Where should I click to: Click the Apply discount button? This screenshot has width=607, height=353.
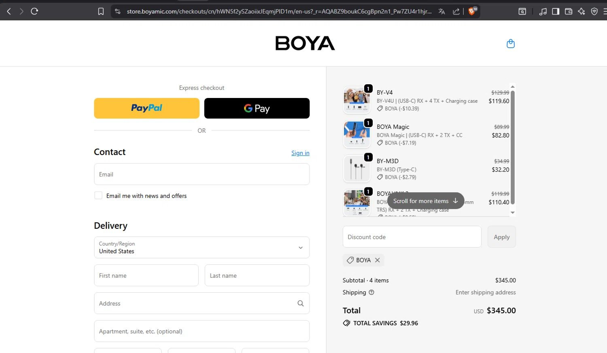point(502,237)
